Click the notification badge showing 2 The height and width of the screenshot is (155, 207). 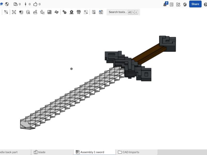[167, 3]
